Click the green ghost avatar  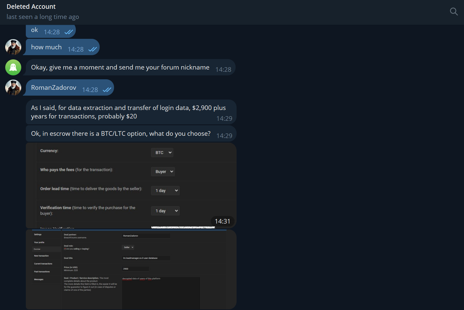tap(13, 68)
